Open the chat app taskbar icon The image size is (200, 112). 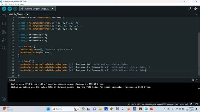[x=94, y=109]
